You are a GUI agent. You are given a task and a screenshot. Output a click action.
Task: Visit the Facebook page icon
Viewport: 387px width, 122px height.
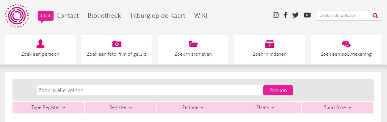click(x=285, y=15)
